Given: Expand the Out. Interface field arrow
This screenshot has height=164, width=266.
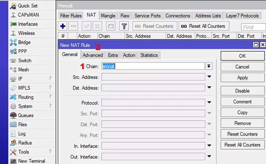Looking at the screenshot, I should coord(209,156).
